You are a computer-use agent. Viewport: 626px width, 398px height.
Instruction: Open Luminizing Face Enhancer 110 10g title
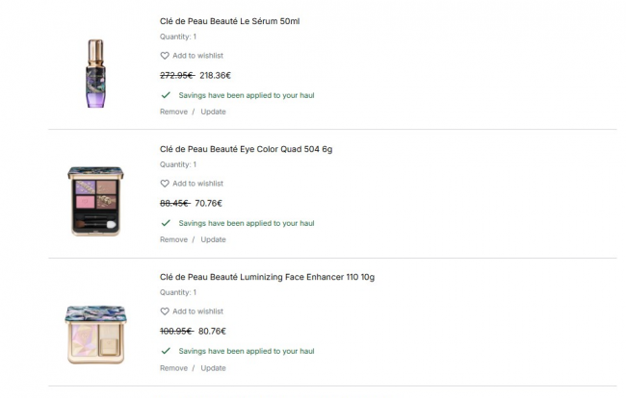[267, 277]
